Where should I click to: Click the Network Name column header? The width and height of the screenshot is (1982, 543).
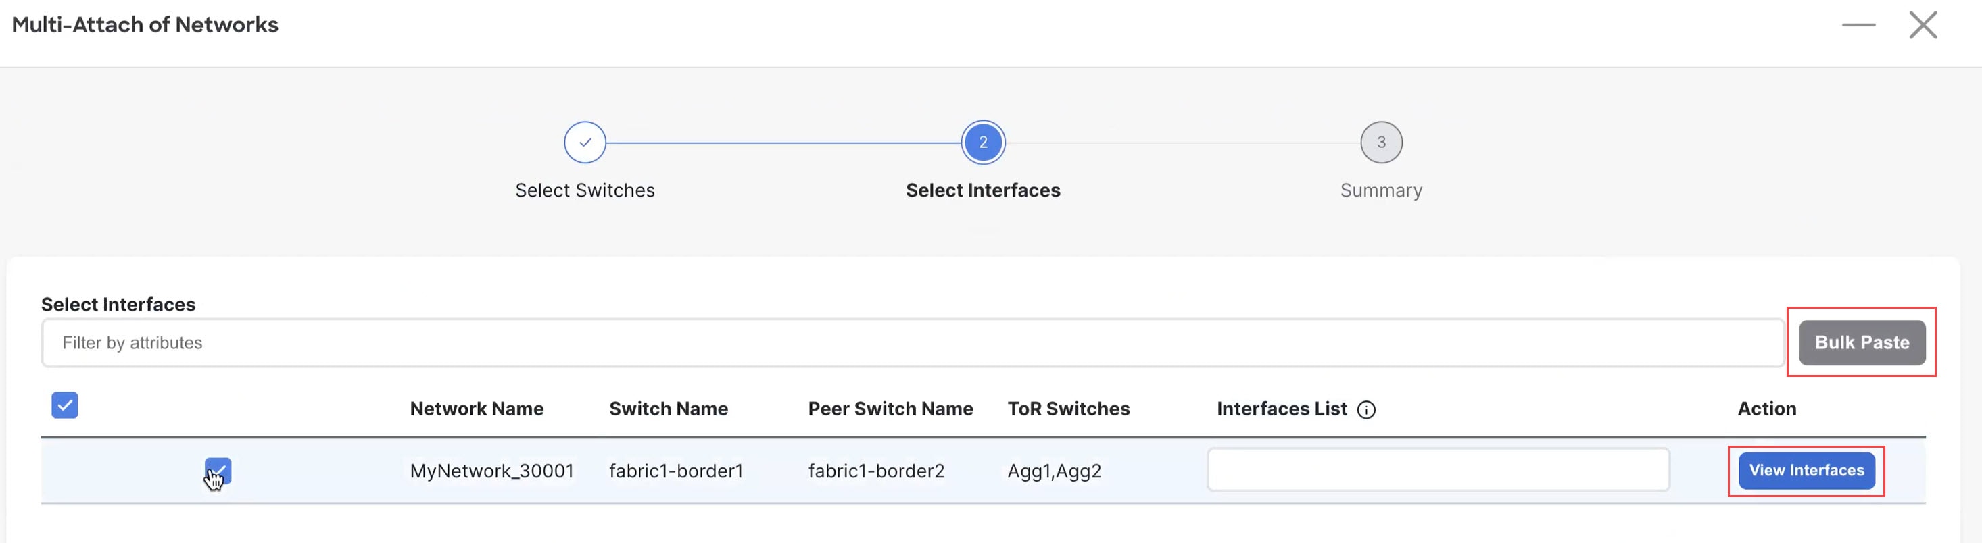pos(477,409)
